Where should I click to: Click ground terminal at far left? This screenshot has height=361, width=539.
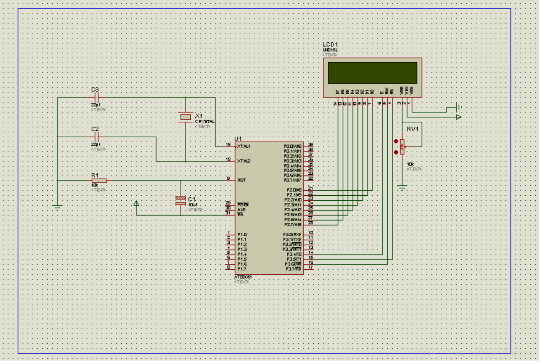point(58,207)
